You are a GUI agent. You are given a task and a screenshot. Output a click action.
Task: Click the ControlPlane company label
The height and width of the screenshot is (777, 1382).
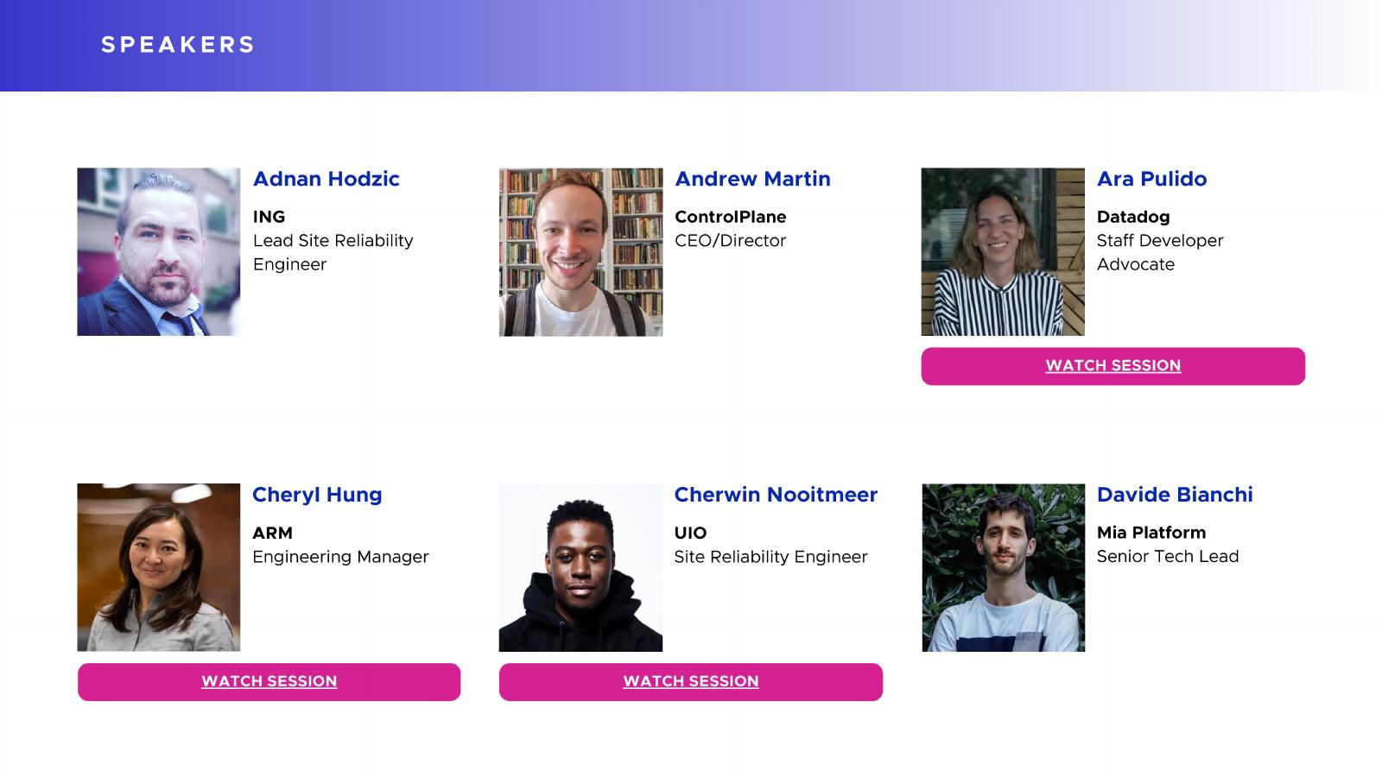click(730, 217)
